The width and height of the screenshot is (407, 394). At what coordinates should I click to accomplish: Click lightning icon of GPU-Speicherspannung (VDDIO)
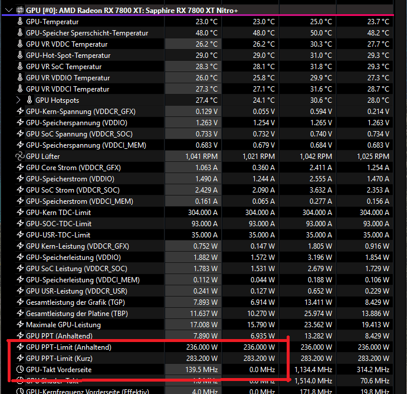tap(20, 122)
